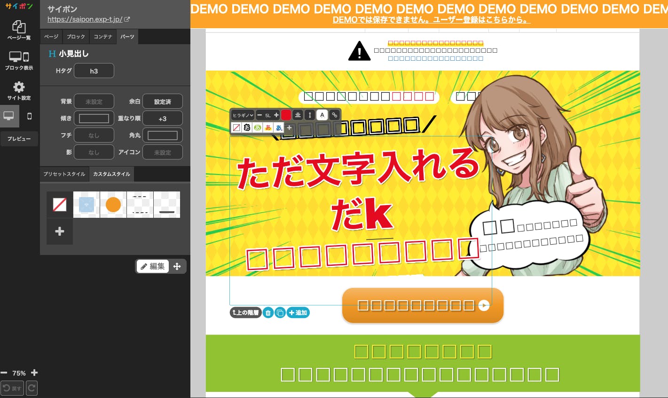The width and height of the screenshot is (668, 398).
Task: Toggle the desktop view mode
Action: point(9,116)
